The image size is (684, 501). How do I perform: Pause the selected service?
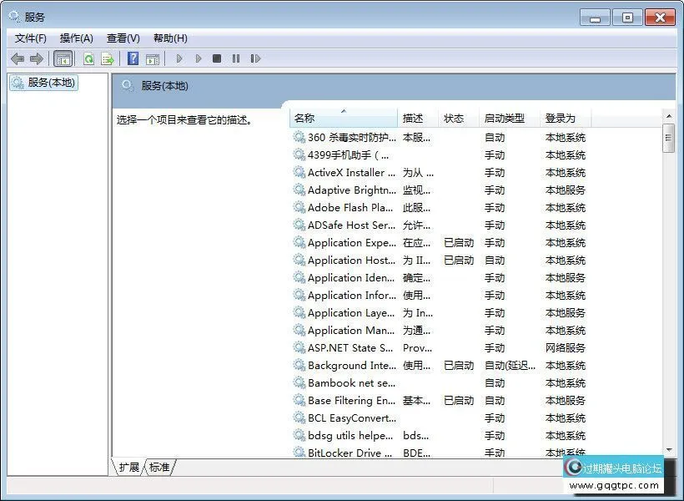237,58
